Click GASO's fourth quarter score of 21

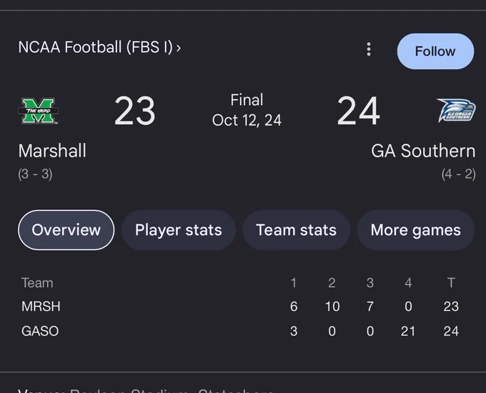coord(408,332)
